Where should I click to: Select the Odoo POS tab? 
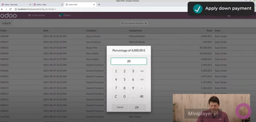click(x=80, y=5)
